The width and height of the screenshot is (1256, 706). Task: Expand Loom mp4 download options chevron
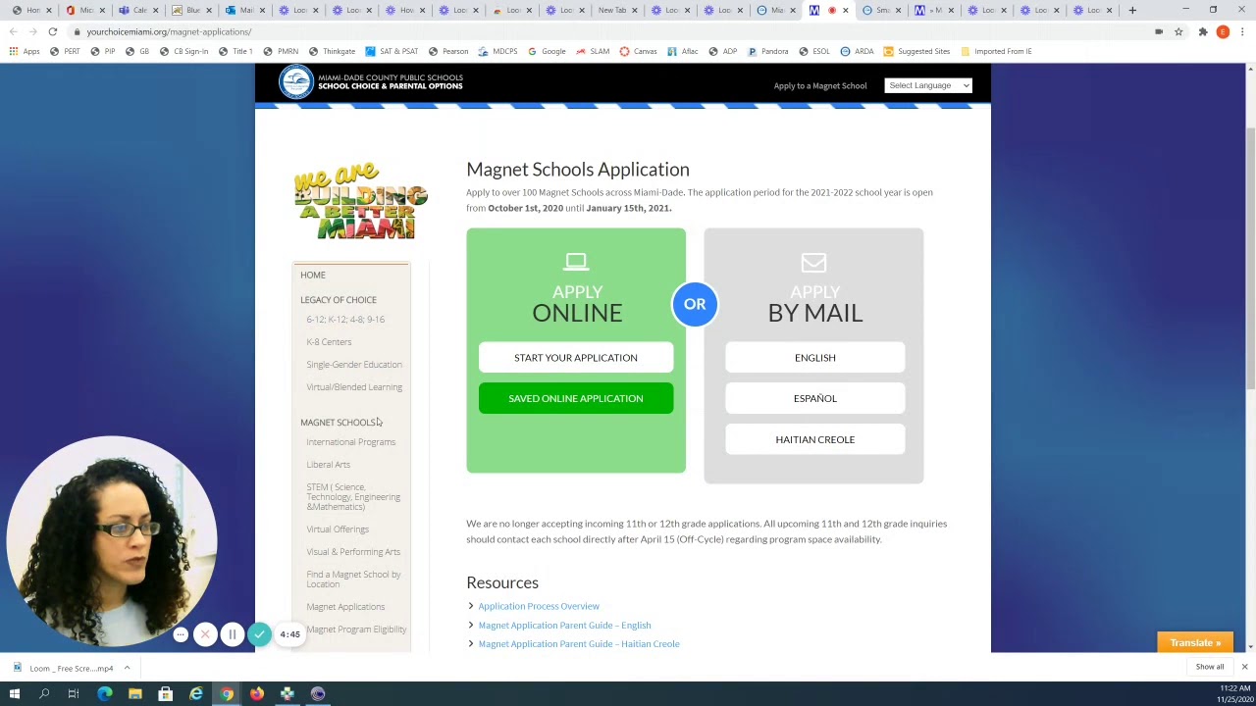127,668
